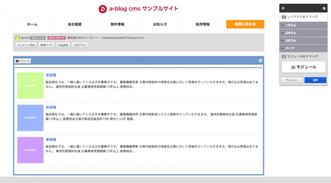Image resolution: width=331 pixels, height=183 pixels.
Task: Click the orange お問い合わせ button
Action: click(x=245, y=24)
